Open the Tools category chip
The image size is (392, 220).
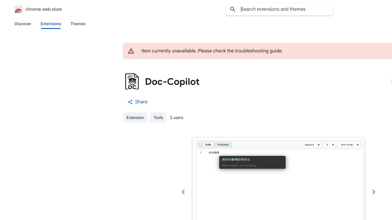pyautogui.click(x=158, y=118)
